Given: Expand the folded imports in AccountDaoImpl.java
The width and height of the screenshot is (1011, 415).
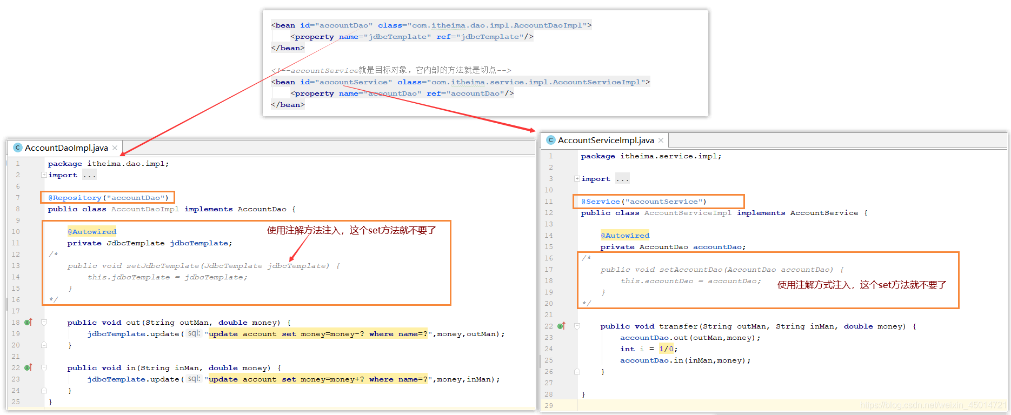Looking at the screenshot, I should coord(44,175).
